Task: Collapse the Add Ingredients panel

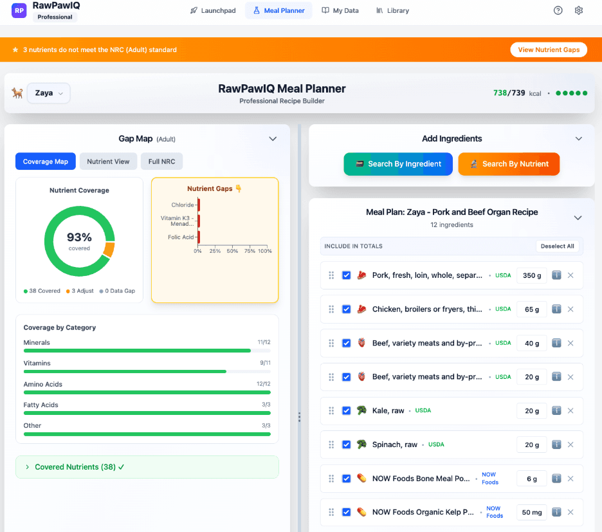Action: tap(579, 139)
